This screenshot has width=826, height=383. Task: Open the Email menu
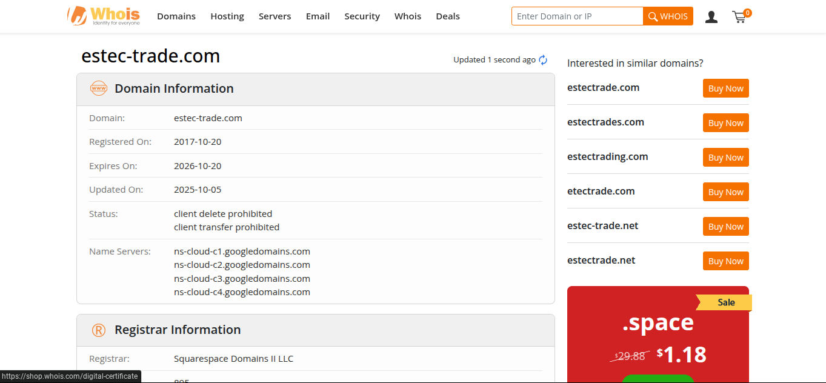click(318, 16)
